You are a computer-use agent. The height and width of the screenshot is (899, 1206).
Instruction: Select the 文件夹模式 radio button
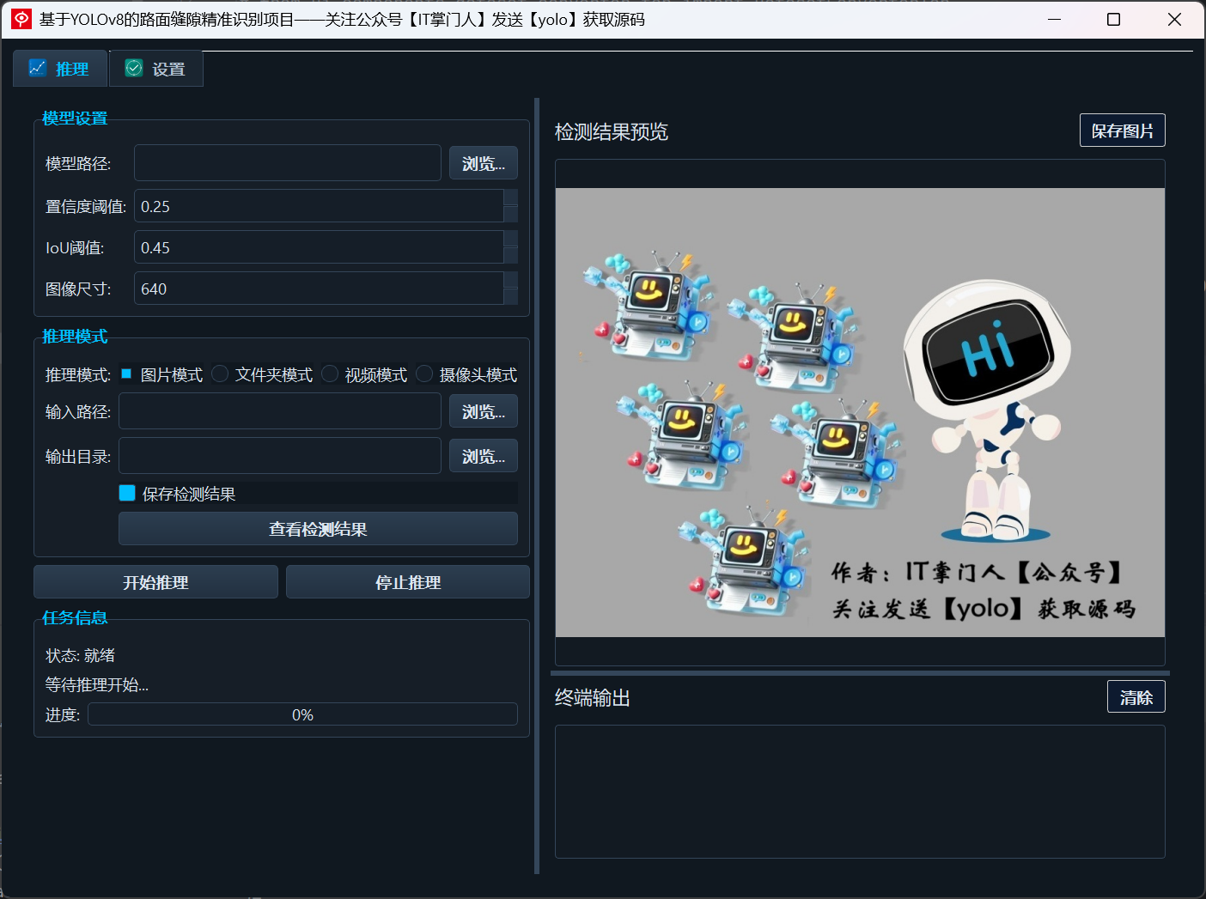tap(220, 374)
